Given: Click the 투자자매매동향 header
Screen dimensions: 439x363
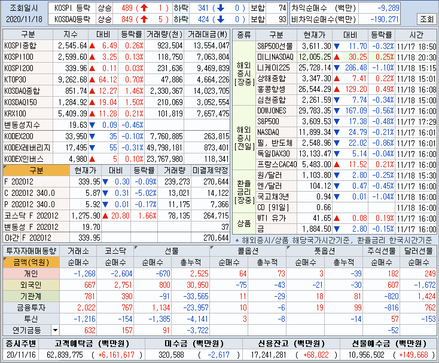Looking at the screenshot, I should 31,251.
